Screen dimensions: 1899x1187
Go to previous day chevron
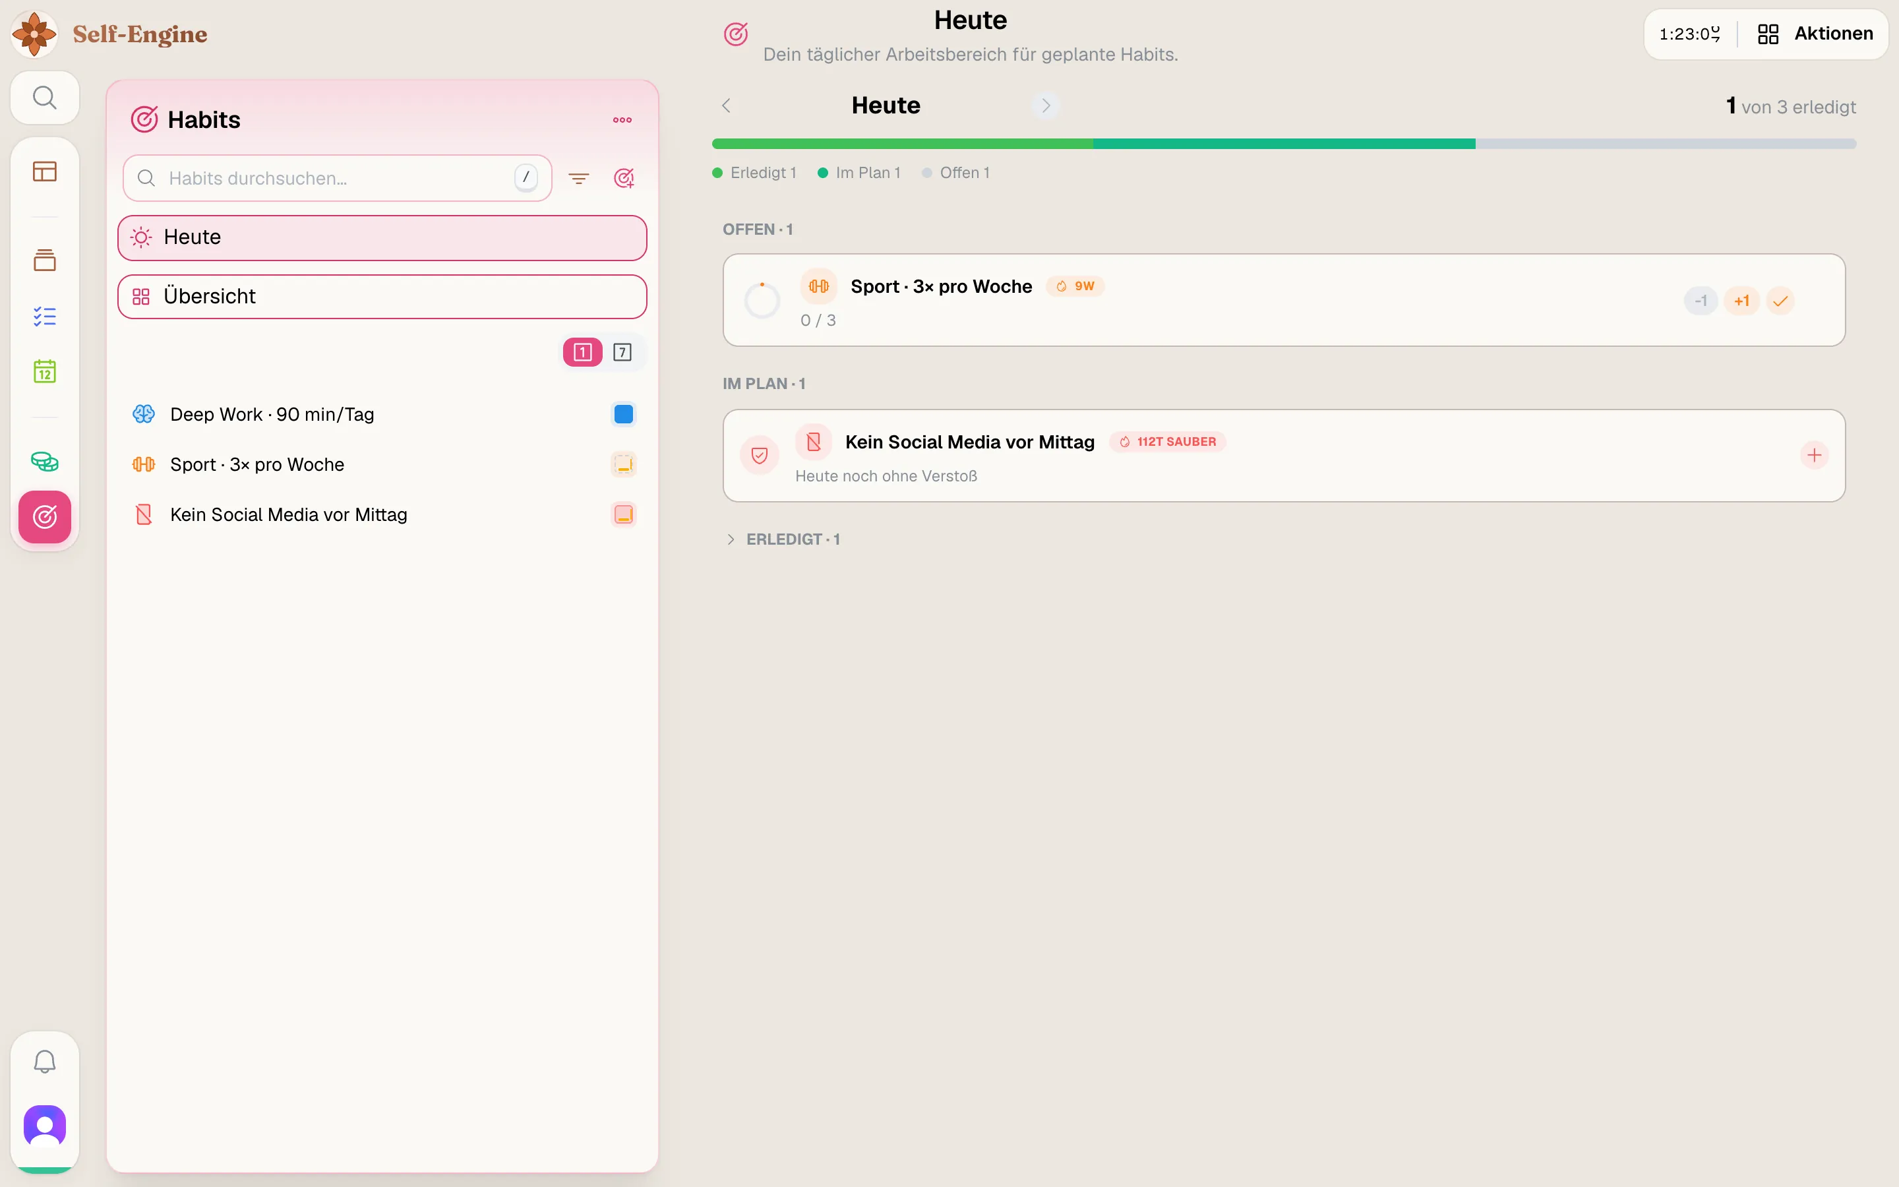click(727, 106)
